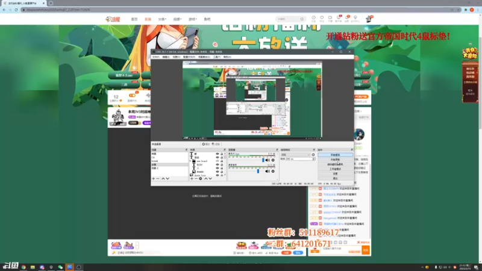Open the 帮助 menu in OBS
This screenshot has width=482, height=271.
pyautogui.click(x=227, y=57)
